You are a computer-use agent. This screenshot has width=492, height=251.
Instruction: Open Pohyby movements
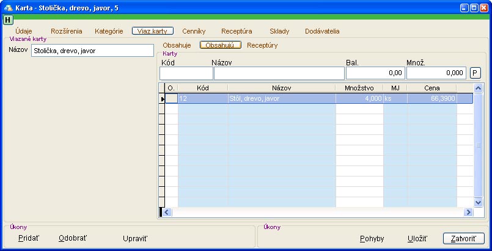pyautogui.click(x=372, y=239)
